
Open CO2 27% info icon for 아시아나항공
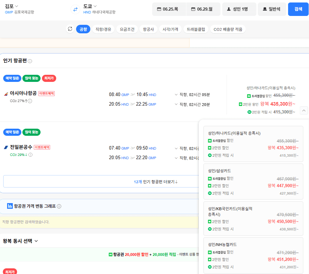[30, 101]
